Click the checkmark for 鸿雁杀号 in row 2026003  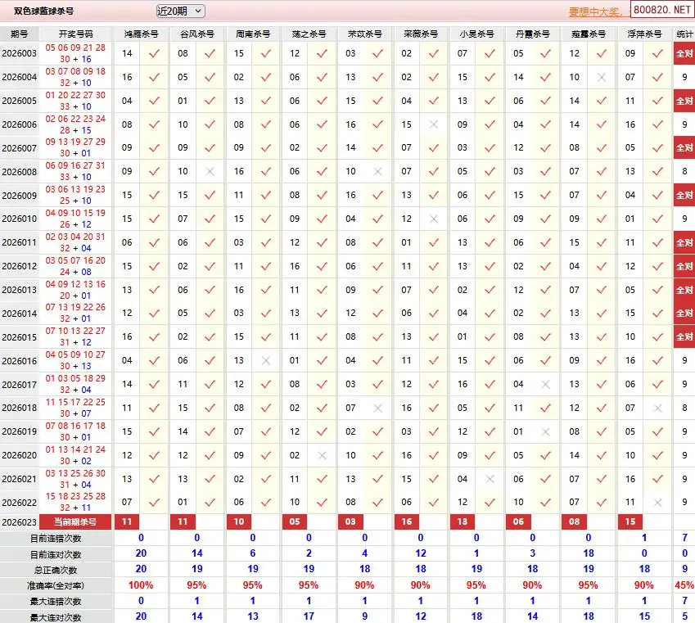pyautogui.click(x=154, y=53)
